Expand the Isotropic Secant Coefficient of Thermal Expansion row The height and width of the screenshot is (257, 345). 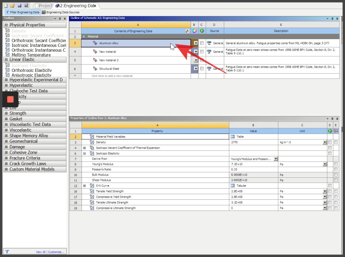click(85, 148)
